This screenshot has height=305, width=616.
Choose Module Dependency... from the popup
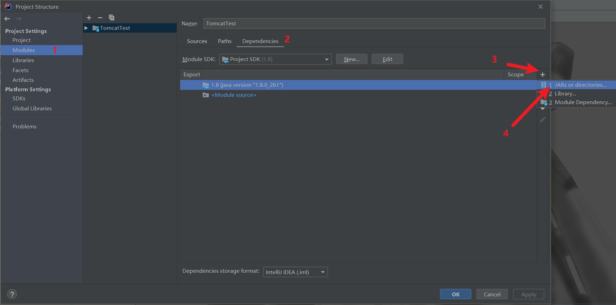click(577, 102)
